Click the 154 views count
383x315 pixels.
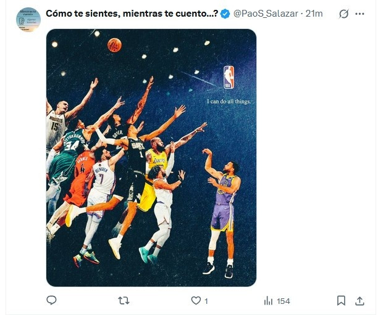(x=284, y=301)
